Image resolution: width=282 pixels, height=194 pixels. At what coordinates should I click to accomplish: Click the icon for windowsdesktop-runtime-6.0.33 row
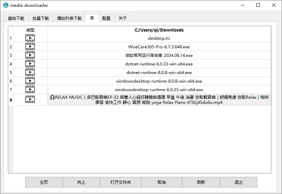pyautogui.click(x=30, y=89)
